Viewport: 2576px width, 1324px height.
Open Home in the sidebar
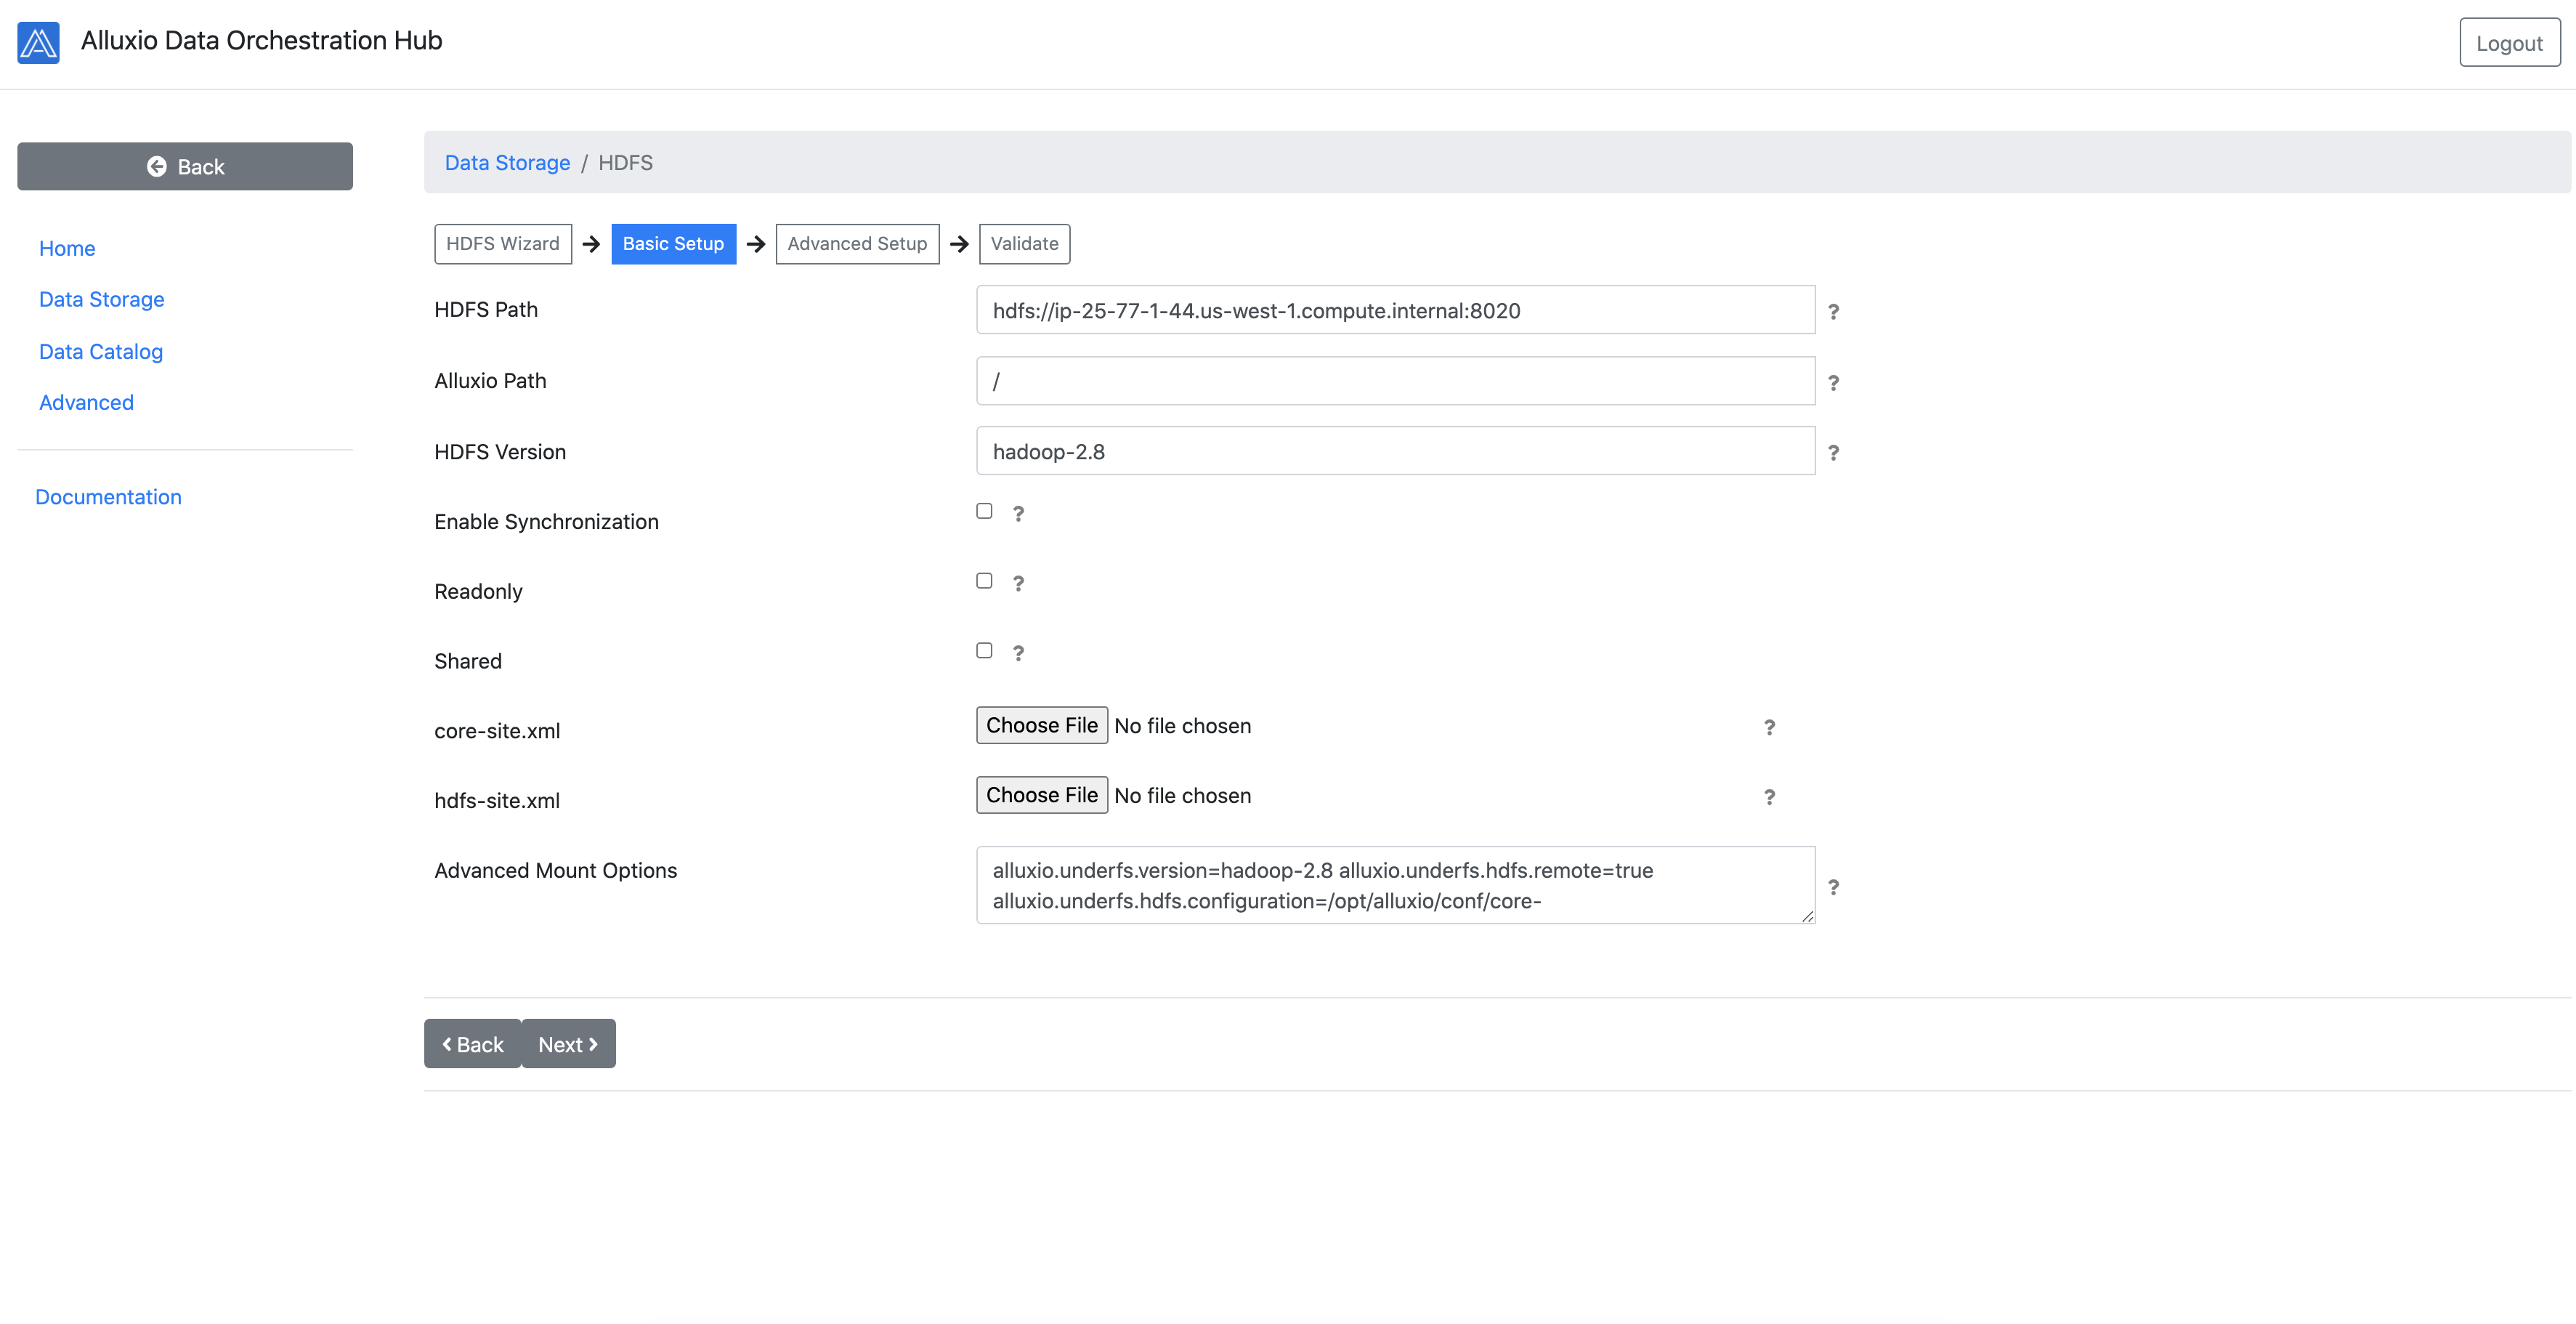pos(67,248)
